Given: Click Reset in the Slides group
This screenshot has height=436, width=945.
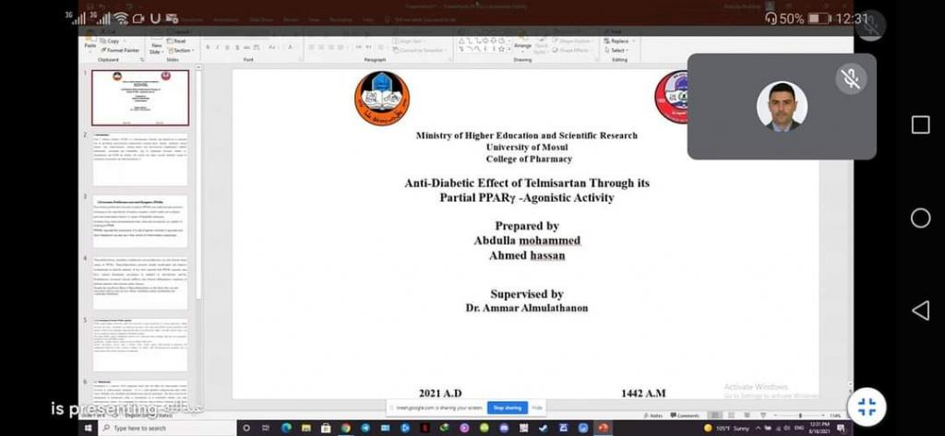Looking at the screenshot, I should (x=179, y=41).
